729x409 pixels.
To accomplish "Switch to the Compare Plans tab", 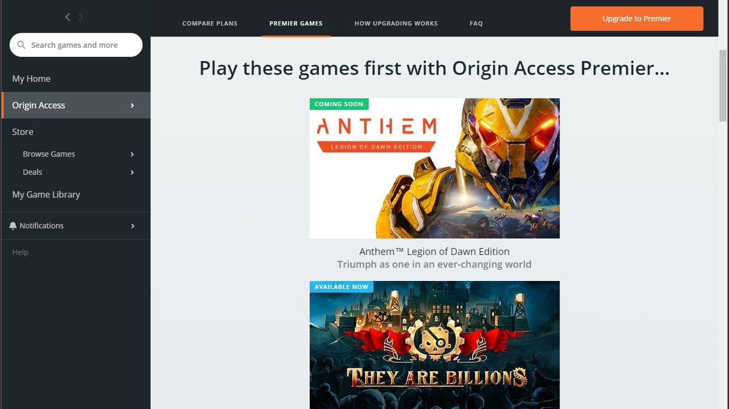I will click(210, 23).
